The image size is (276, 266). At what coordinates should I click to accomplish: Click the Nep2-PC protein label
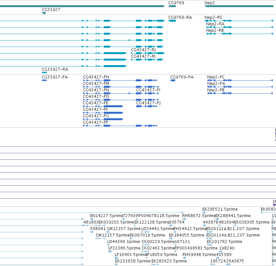[216, 77]
